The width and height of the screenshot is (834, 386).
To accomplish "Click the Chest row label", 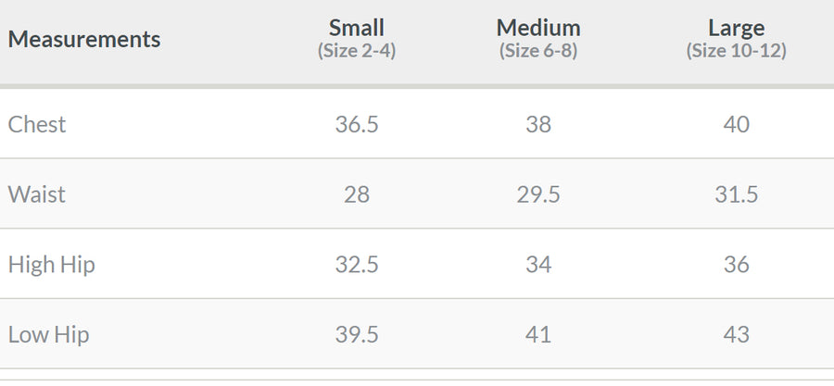I will pyautogui.click(x=37, y=125).
